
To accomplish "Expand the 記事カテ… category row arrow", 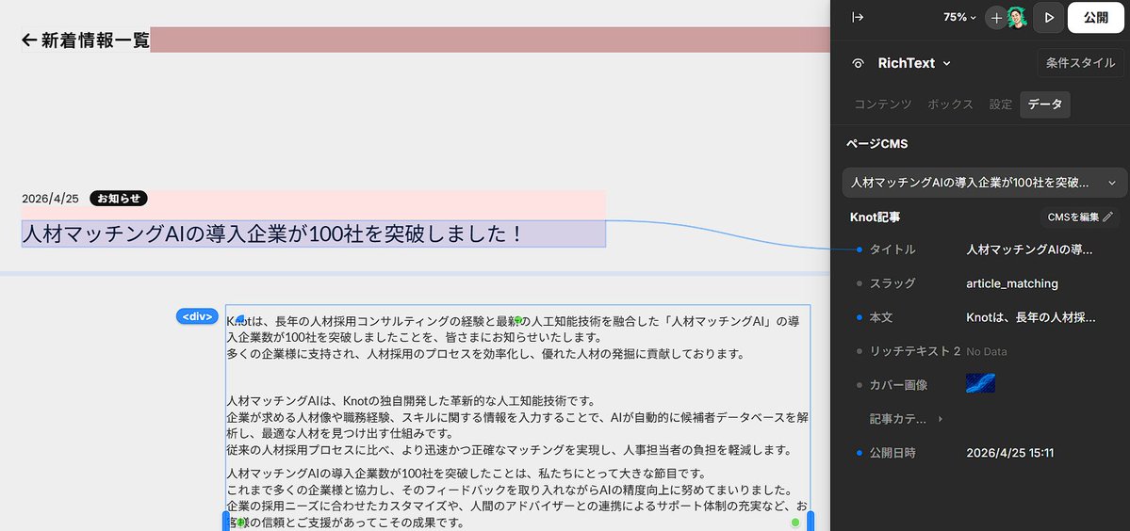I will click(941, 419).
